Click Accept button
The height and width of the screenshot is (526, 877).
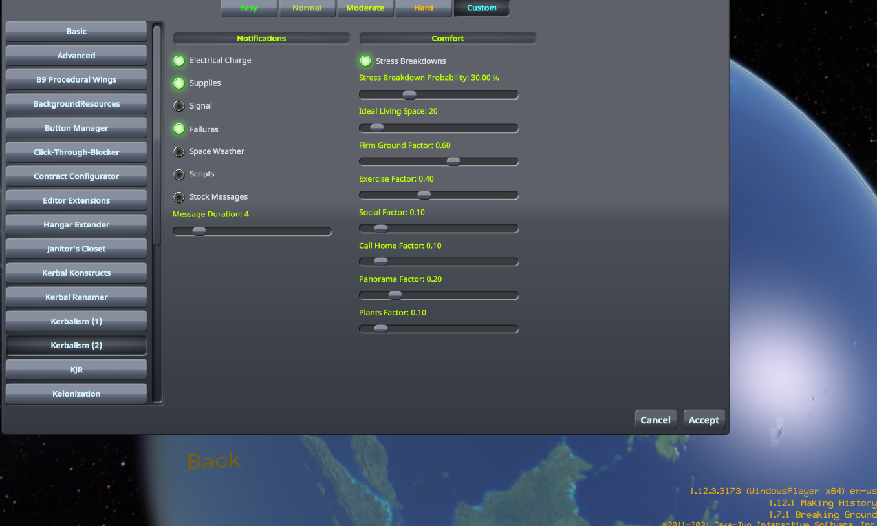[704, 420]
